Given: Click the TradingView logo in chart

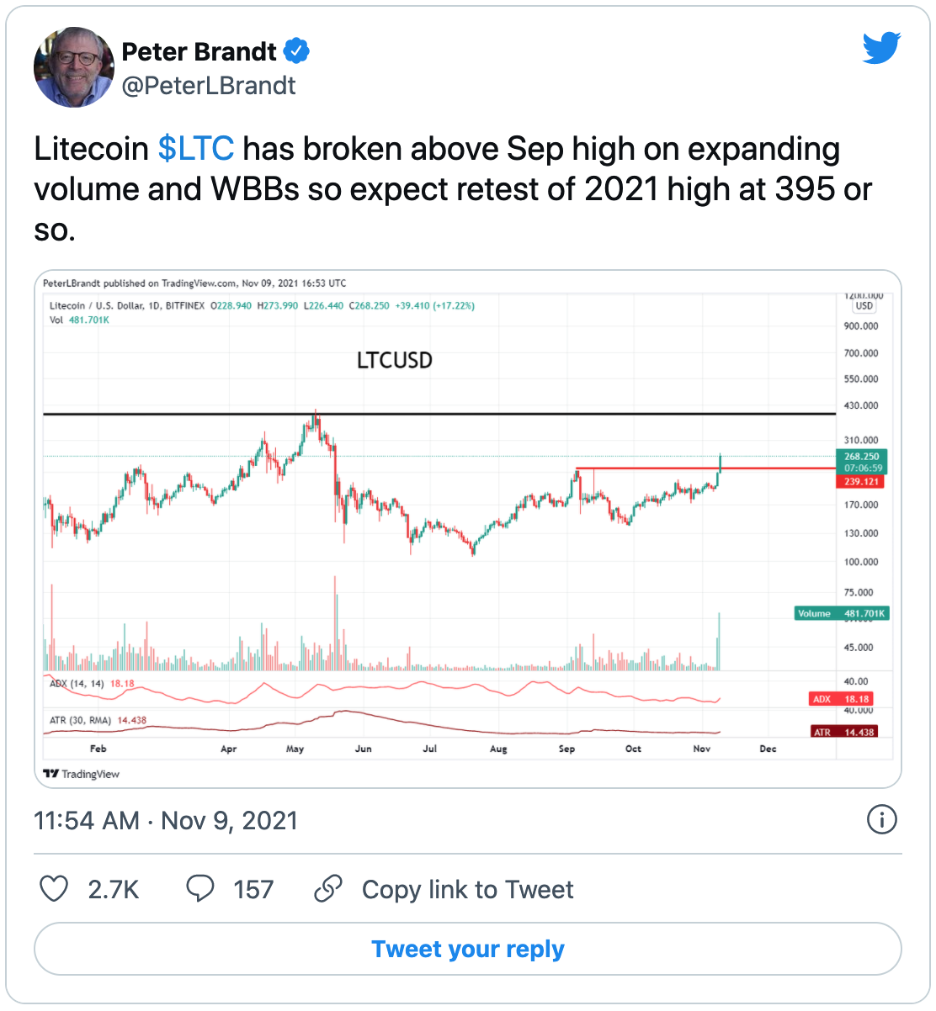Looking at the screenshot, I should 82,774.
